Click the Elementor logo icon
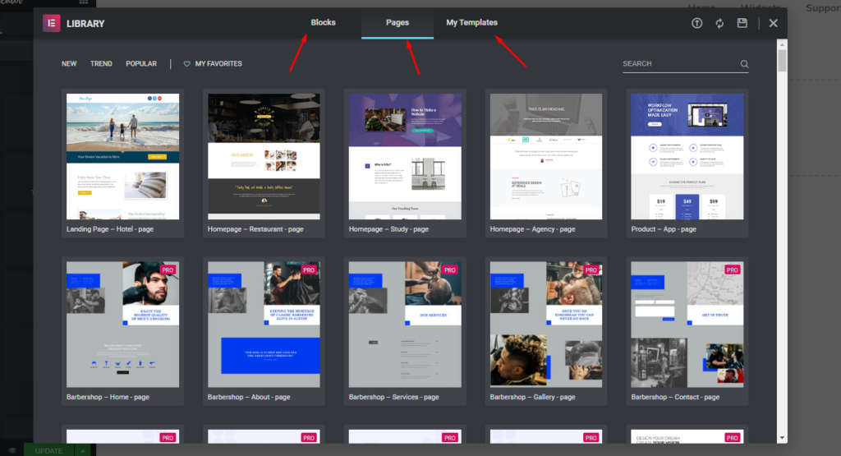This screenshot has width=841, height=456. (x=52, y=23)
